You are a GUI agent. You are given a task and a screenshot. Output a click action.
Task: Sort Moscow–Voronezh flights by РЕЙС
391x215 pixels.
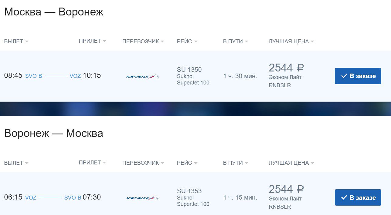point(187,41)
